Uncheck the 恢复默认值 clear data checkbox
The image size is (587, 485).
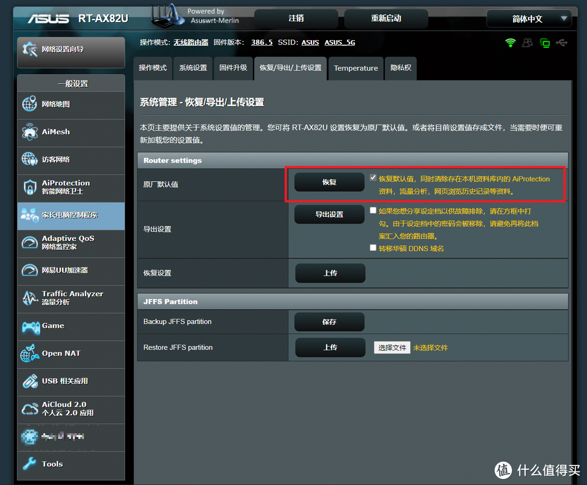point(373,177)
